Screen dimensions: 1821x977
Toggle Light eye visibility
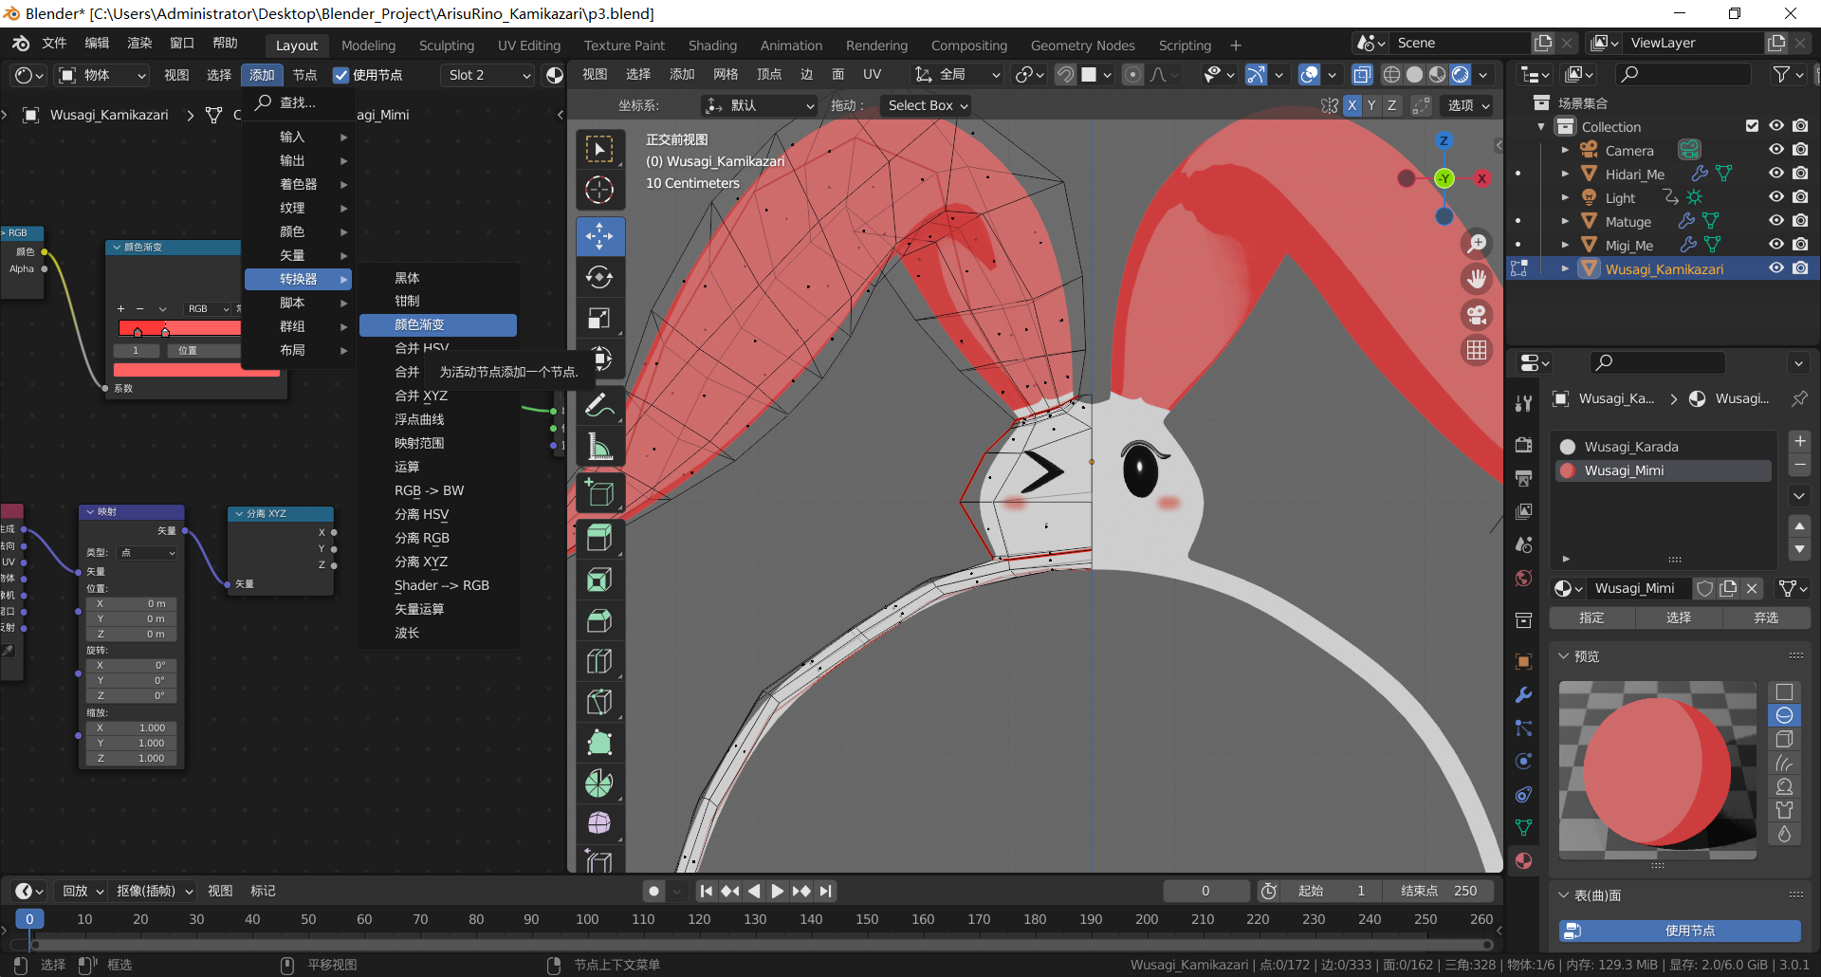coord(1776,197)
